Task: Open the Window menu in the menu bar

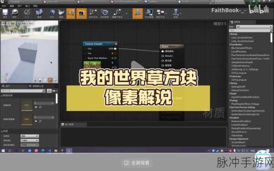Action: [x=27, y=6]
